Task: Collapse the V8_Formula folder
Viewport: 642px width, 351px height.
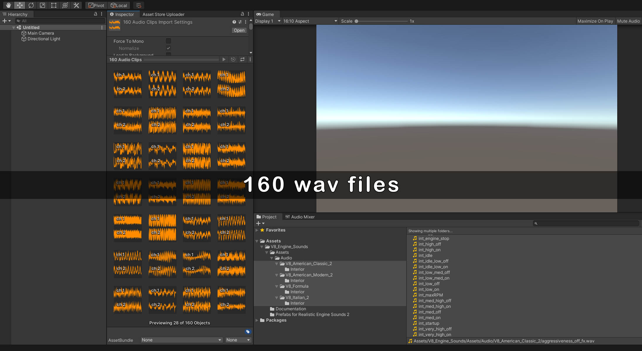Action: click(x=277, y=286)
